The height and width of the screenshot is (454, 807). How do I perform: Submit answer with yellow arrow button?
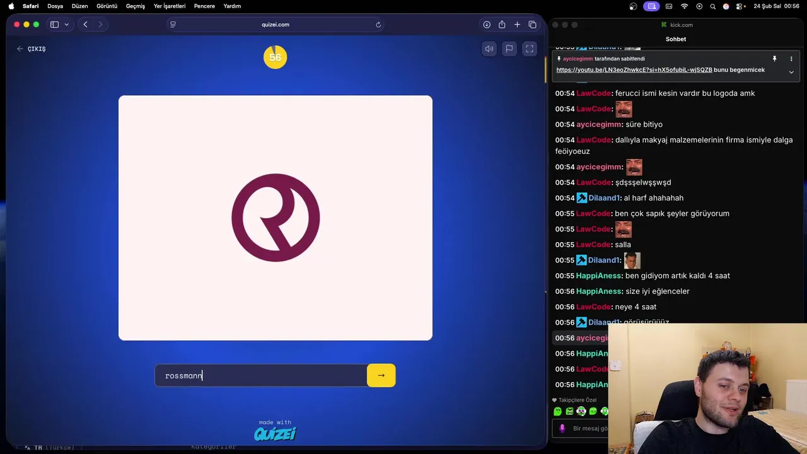pyautogui.click(x=381, y=375)
